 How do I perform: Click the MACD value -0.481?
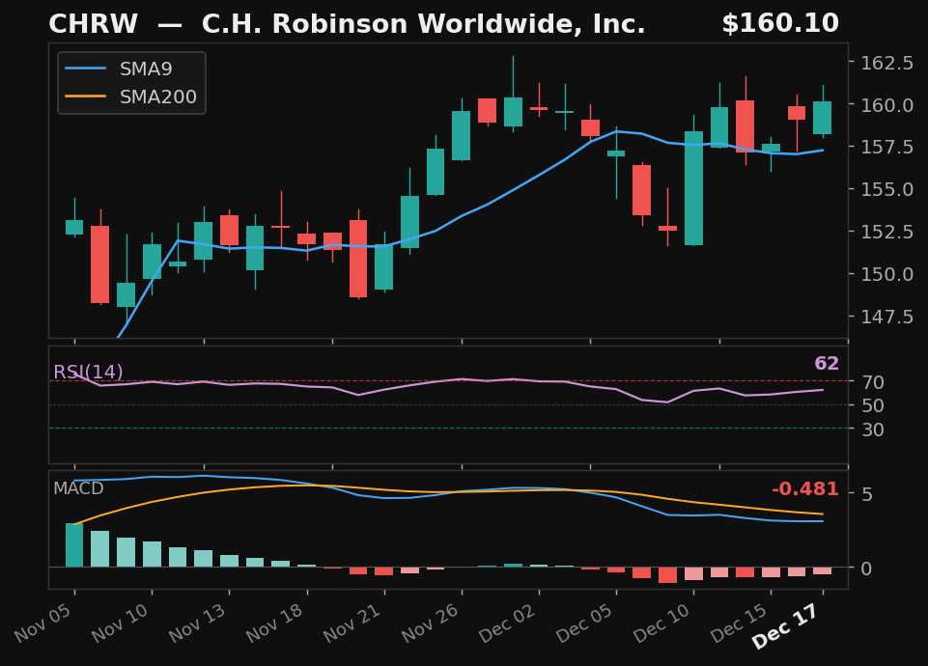coord(805,489)
